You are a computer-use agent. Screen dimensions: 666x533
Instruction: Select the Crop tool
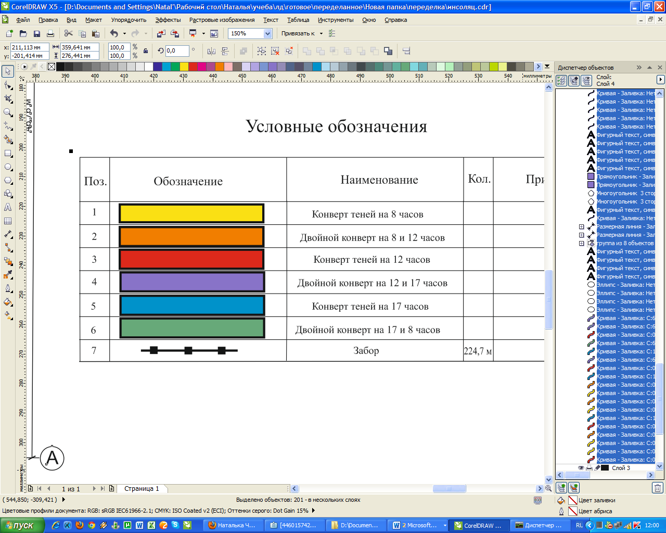(x=8, y=98)
